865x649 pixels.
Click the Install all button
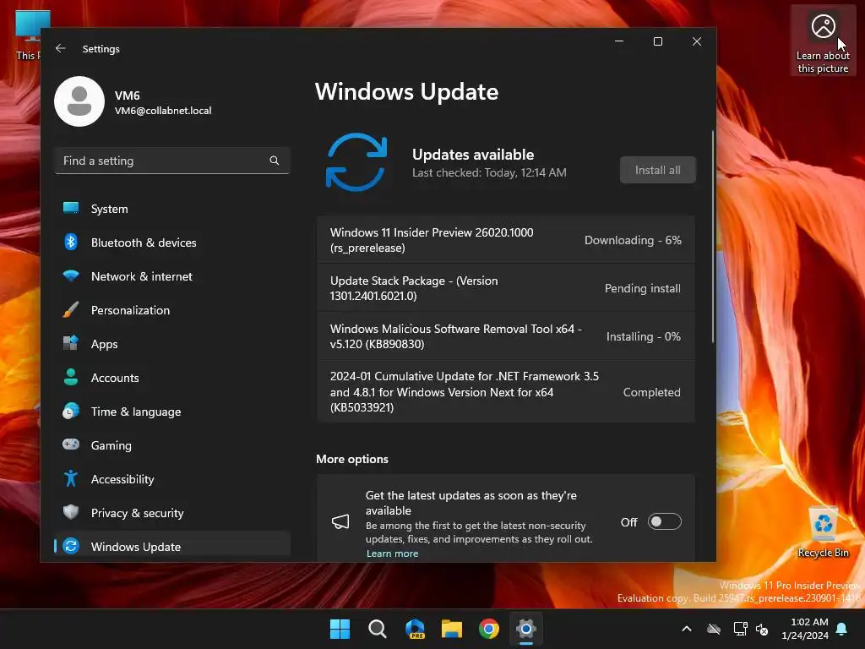coord(657,170)
